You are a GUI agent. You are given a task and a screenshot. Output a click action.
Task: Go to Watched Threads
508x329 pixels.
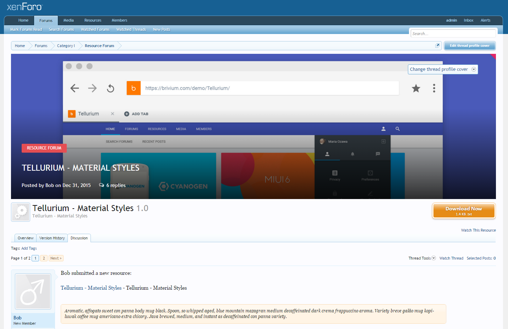[131, 29]
